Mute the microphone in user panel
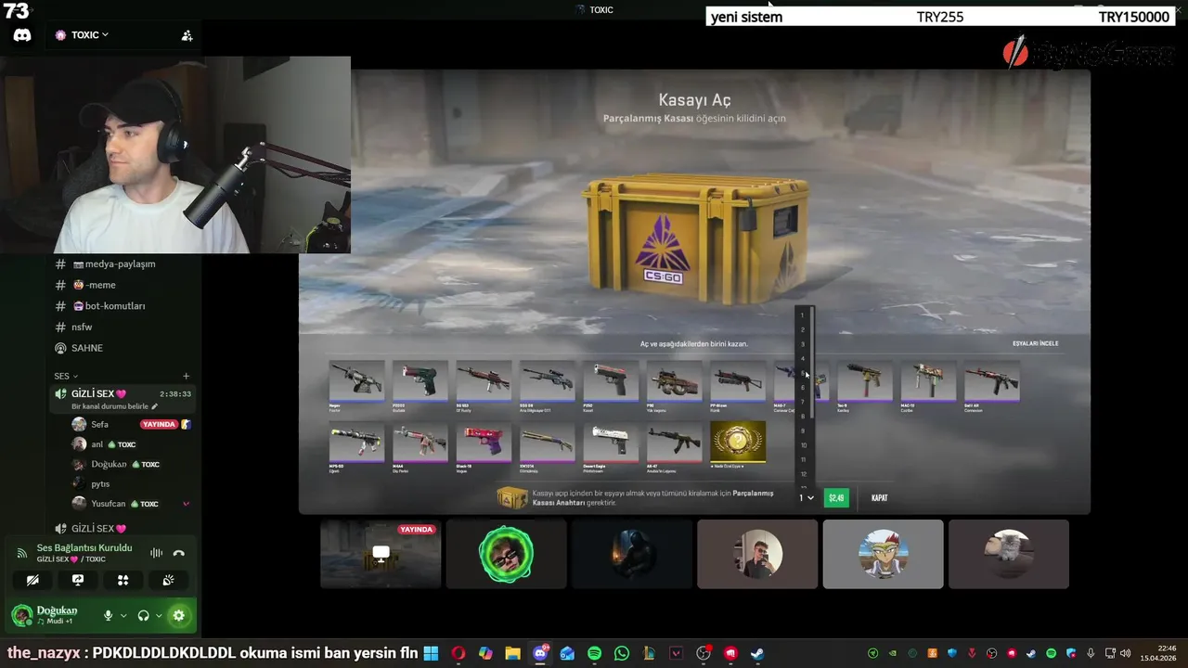Viewport: 1188px width, 668px height. tap(109, 615)
